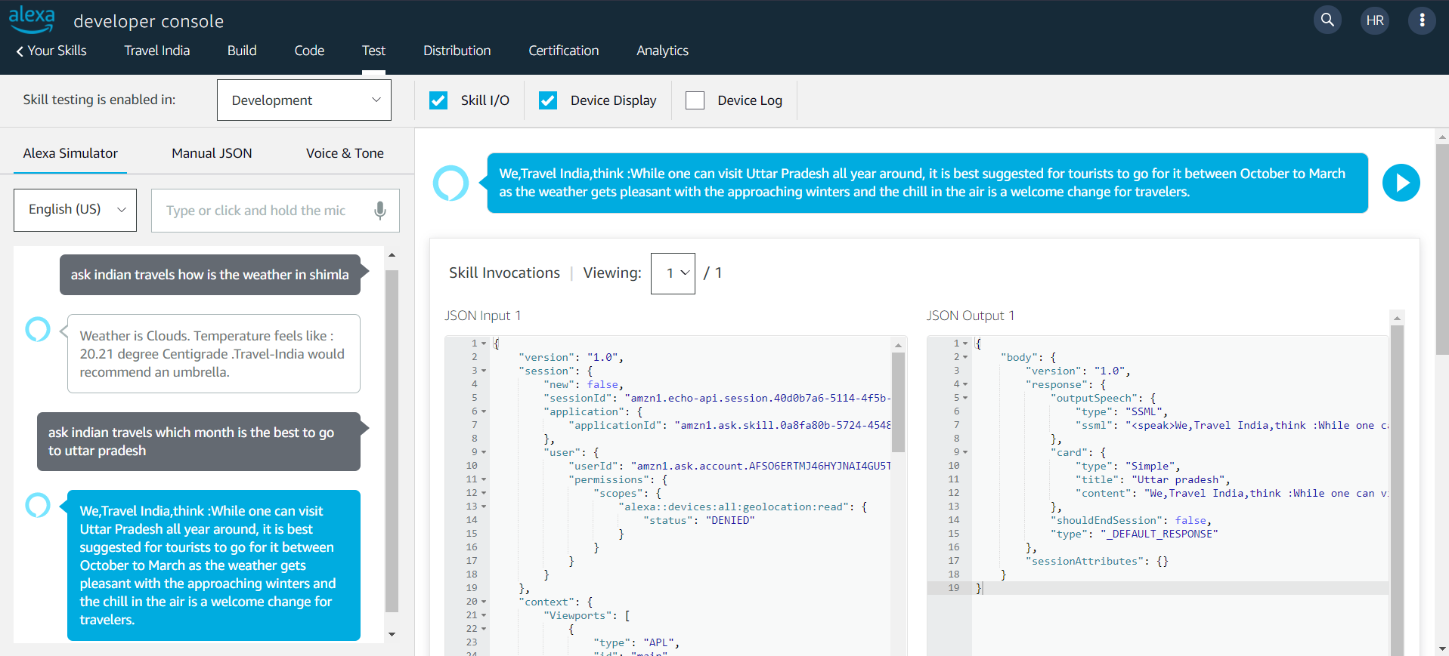Open the Development stage dropdown

pyautogui.click(x=304, y=100)
